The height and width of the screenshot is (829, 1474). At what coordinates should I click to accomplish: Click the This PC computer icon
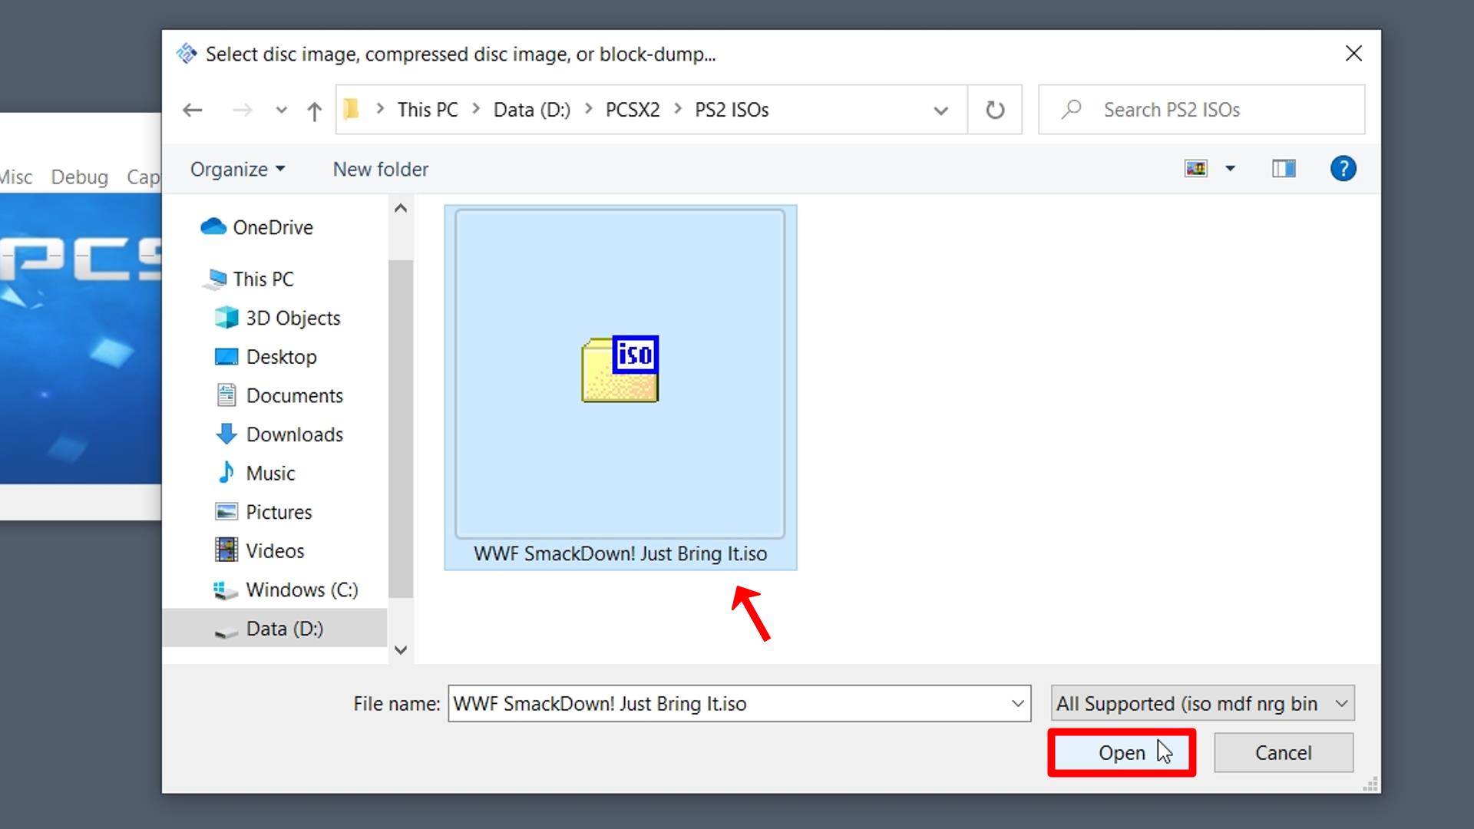215,279
